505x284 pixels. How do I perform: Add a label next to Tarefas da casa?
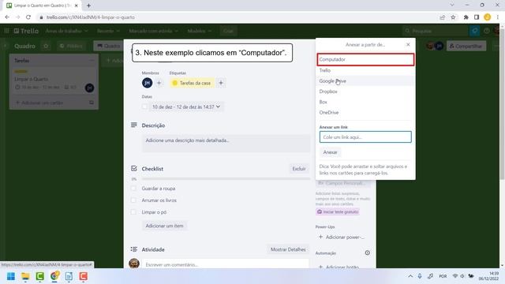click(221, 83)
